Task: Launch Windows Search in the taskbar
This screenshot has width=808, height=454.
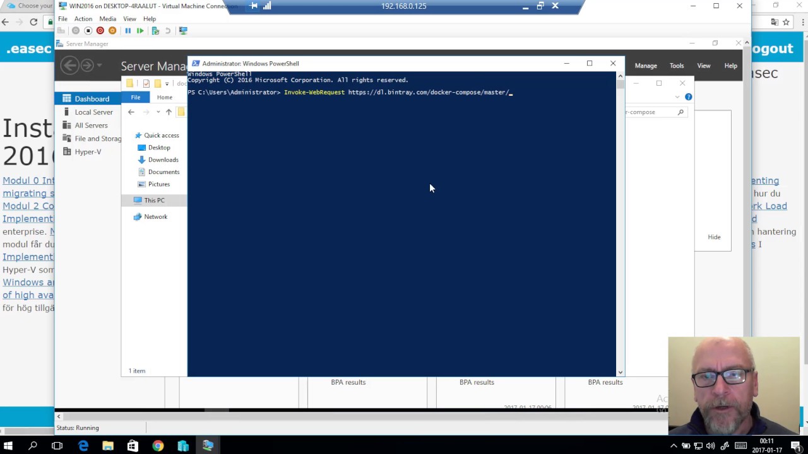Action: pos(33,446)
